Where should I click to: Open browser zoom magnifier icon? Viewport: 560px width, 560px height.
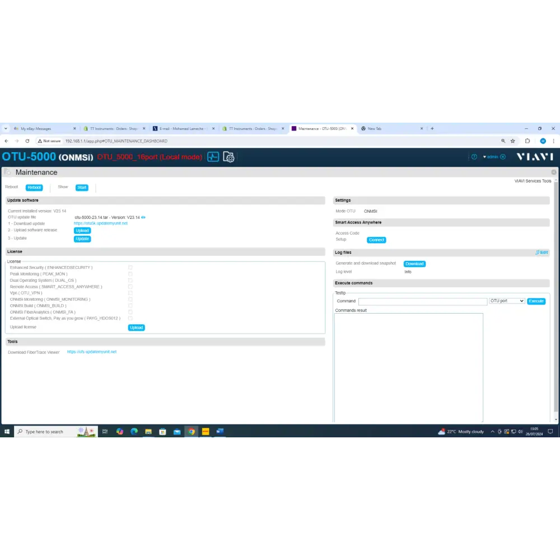click(503, 141)
